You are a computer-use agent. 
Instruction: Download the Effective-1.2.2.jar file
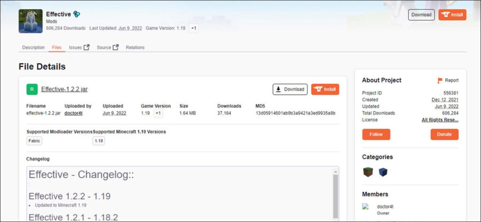click(290, 89)
